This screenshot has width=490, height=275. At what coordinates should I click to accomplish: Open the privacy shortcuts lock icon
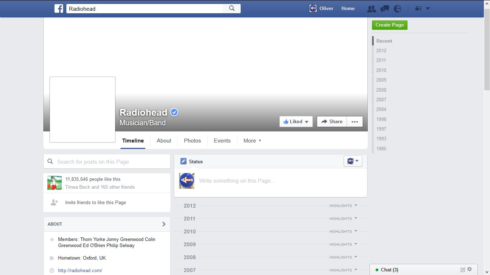418,9
